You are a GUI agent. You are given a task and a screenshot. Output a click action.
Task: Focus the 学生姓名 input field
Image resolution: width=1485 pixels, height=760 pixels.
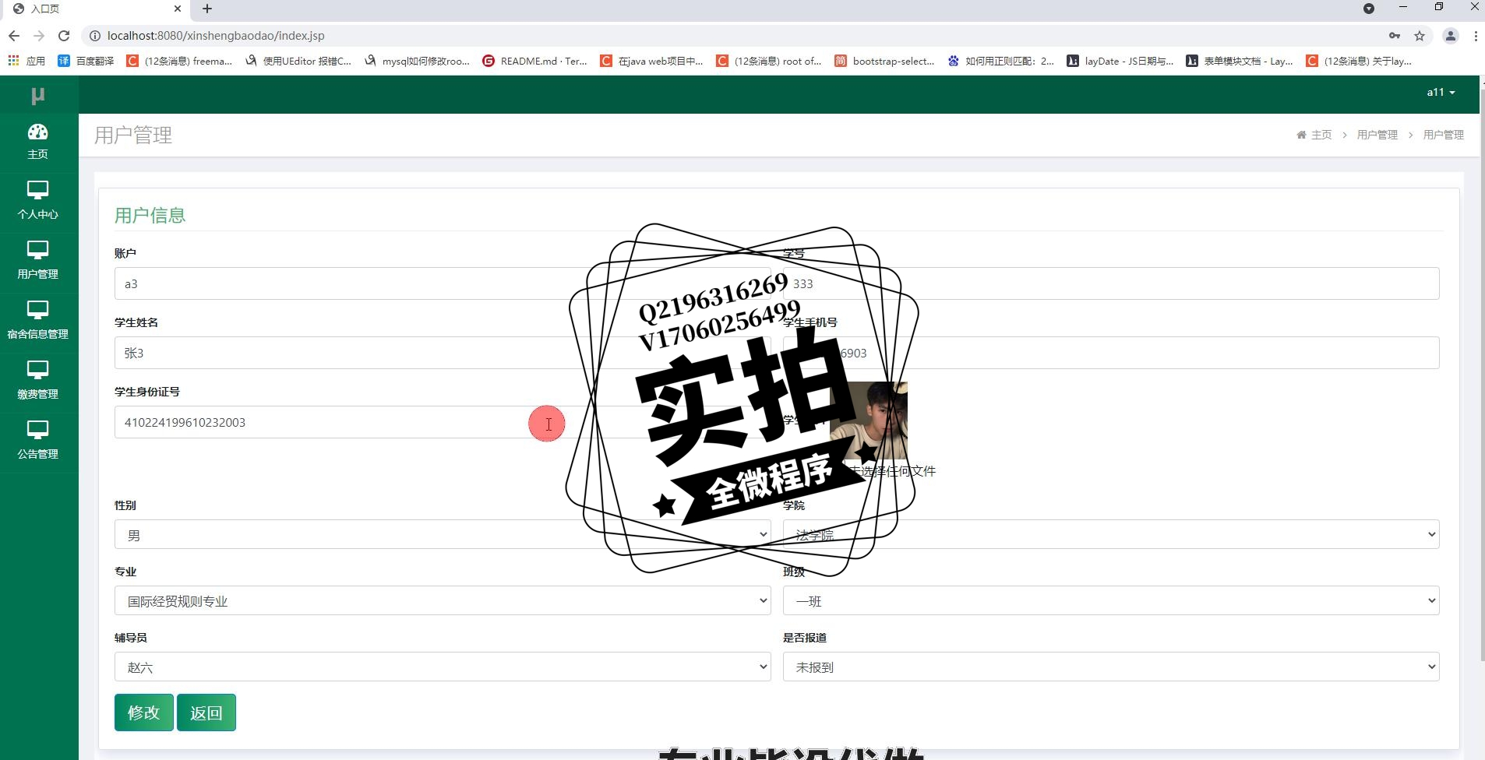click(443, 353)
